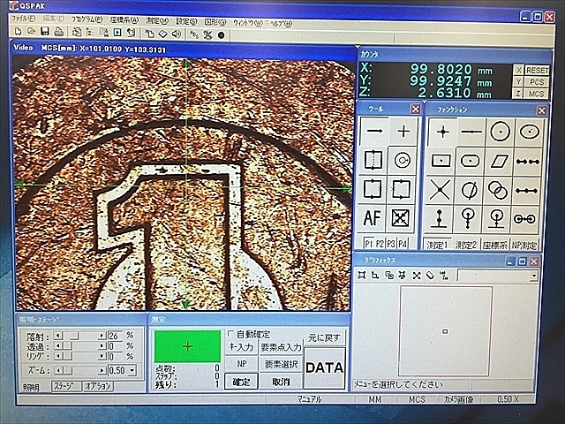This screenshot has width=565, height=424.
Task: Choose the circle with diagonal line function
Action: point(469,190)
